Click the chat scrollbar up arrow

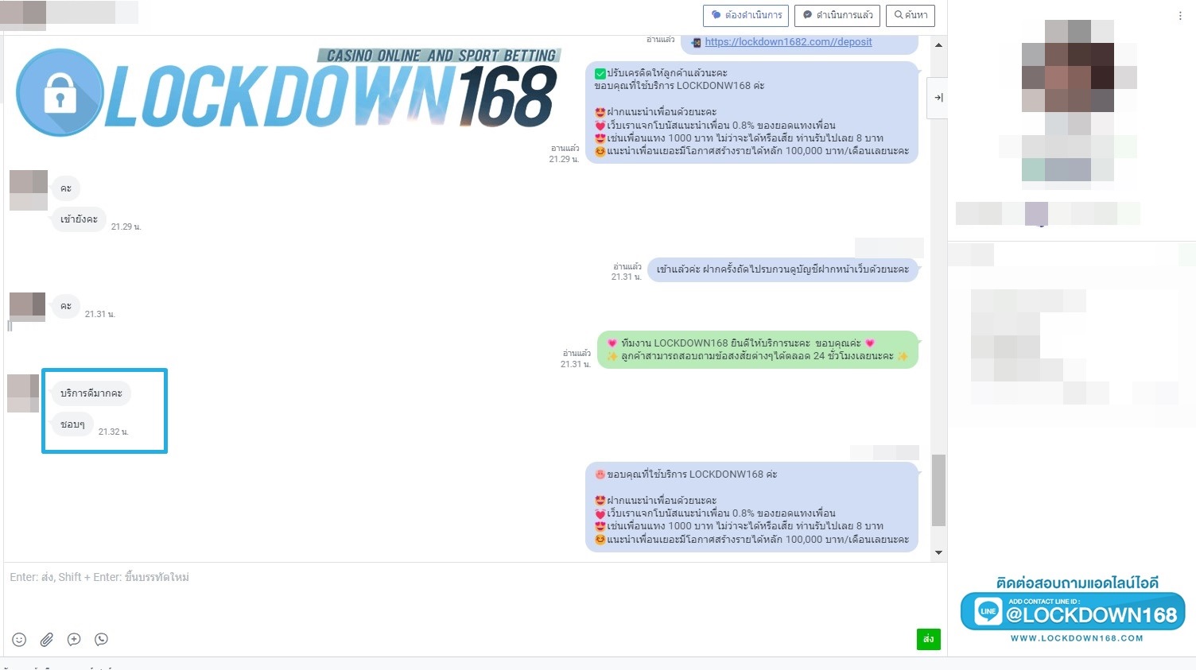938,45
